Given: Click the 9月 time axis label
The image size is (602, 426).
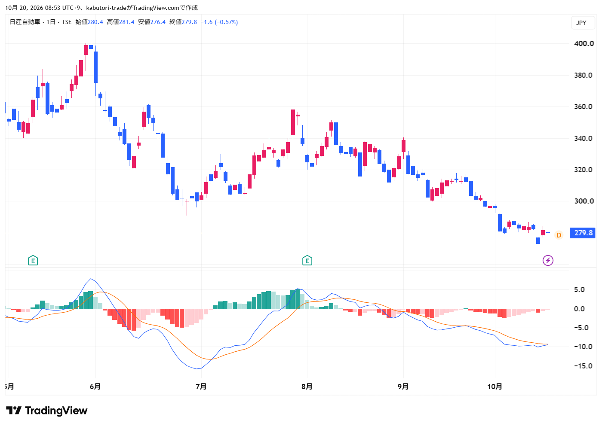Looking at the screenshot, I should (403, 386).
